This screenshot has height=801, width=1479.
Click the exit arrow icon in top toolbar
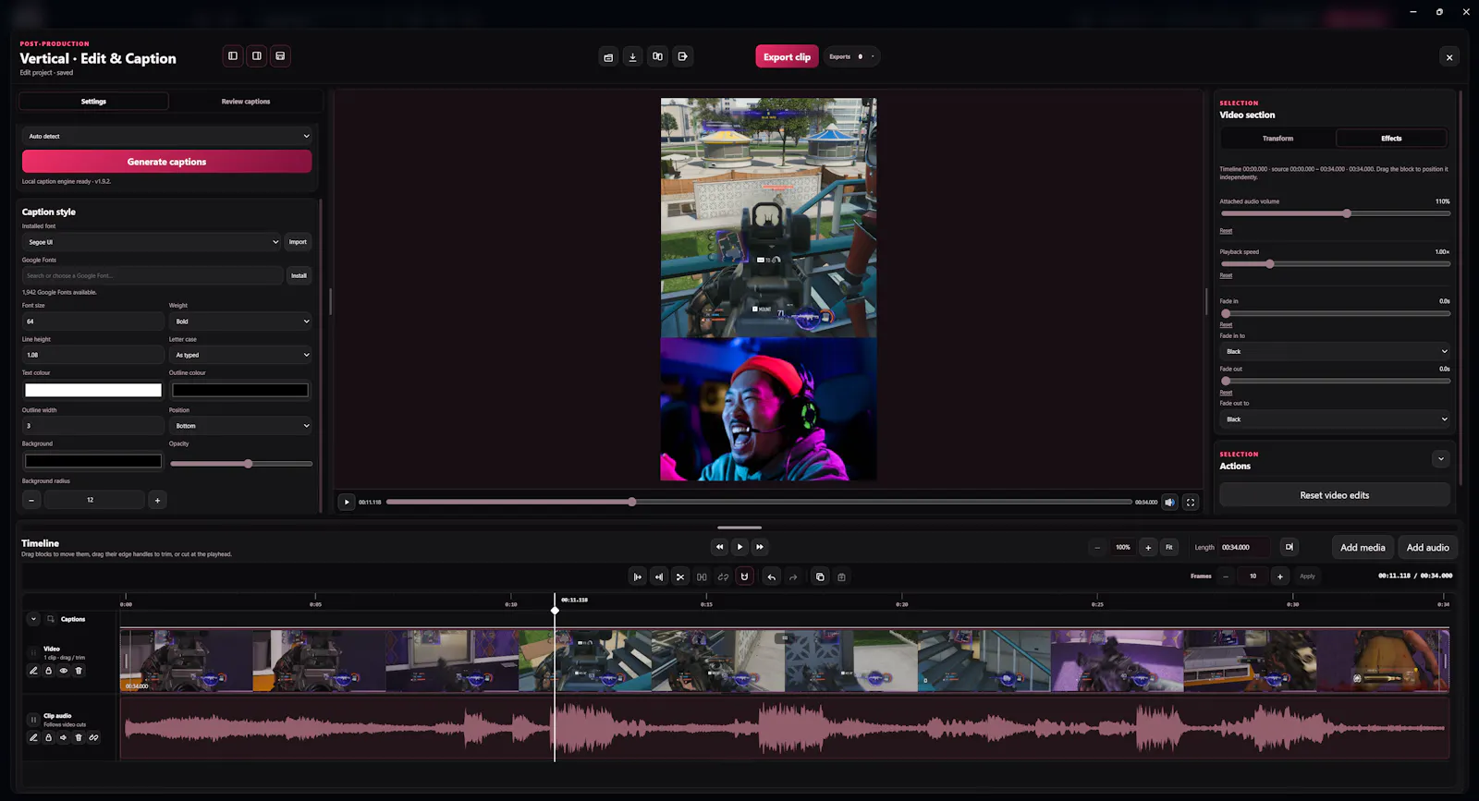click(682, 56)
